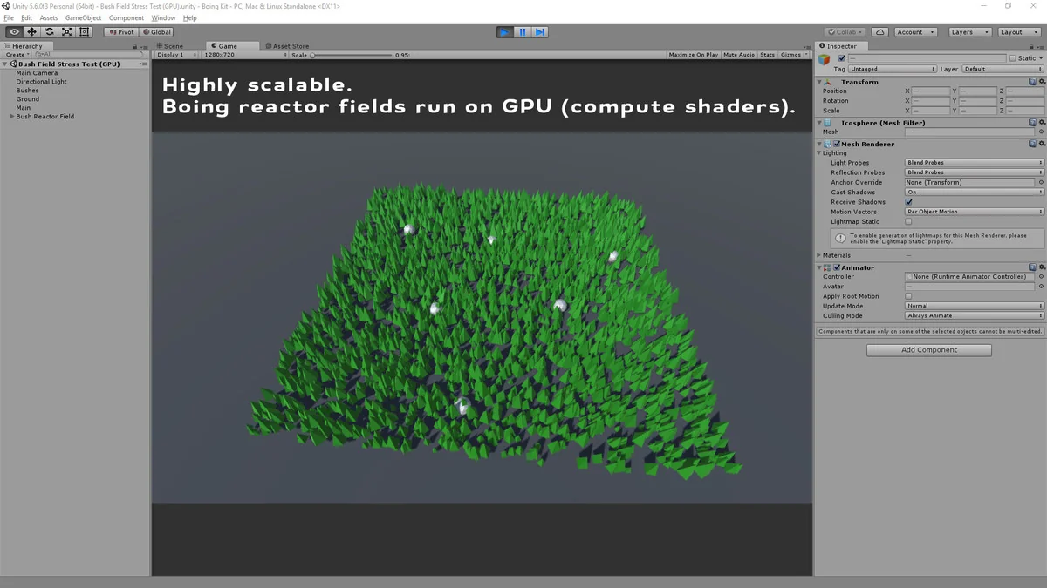1047x588 pixels.
Task: Select the Hand tool in toolbar
Action: (x=14, y=32)
